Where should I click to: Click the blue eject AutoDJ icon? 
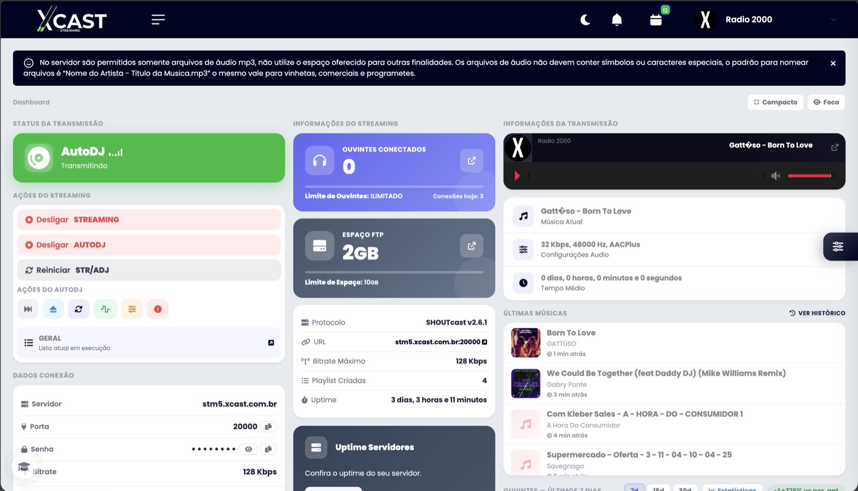pyautogui.click(x=53, y=309)
